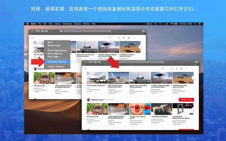Click YouTube search magnifier in back window
This screenshot has height=141, width=226.
[x=110, y=38]
